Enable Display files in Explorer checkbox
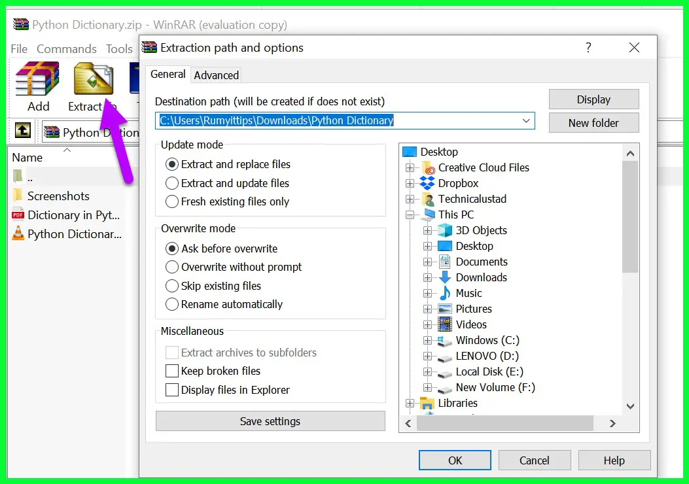The width and height of the screenshot is (689, 484). pos(172,390)
